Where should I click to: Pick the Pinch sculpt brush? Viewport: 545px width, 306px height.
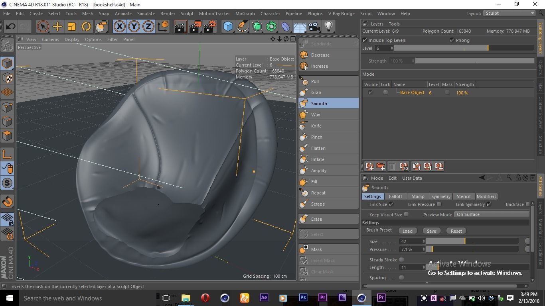pyautogui.click(x=328, y=137)
